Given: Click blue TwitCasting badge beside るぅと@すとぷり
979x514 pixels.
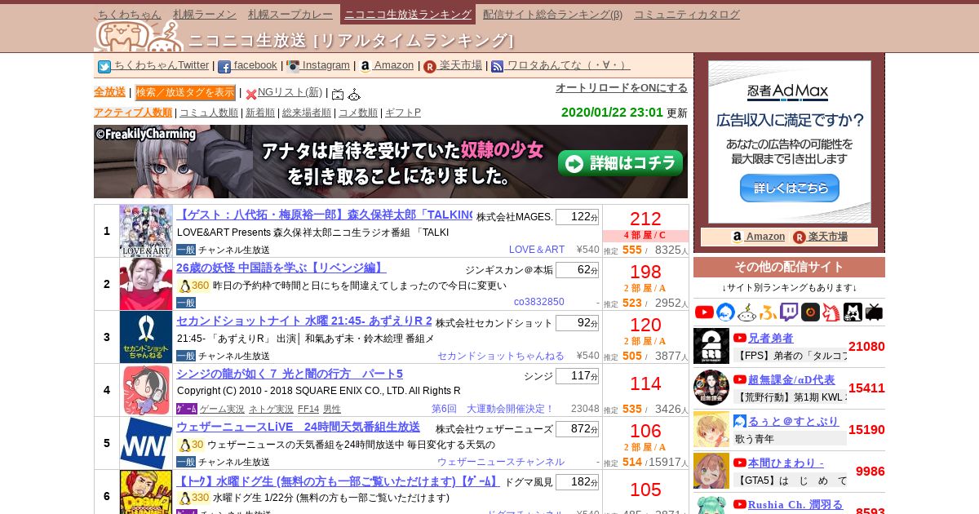Looking at the screenshot, I should click(740, 421).
